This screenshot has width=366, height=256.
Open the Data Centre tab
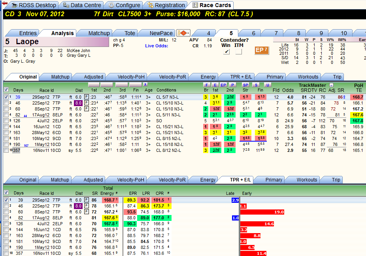click(x=82, y=5)
